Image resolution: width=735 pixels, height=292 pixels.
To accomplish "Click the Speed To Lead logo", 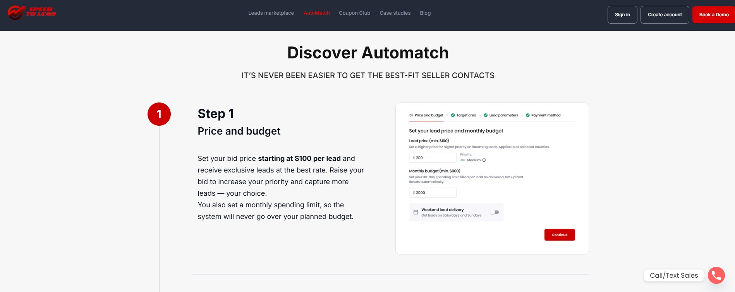I will [x=32, y=13].
